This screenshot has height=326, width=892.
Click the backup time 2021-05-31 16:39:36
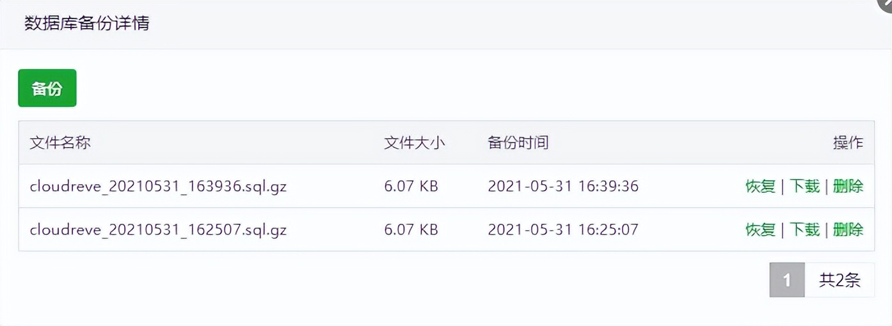coord(563,186)
